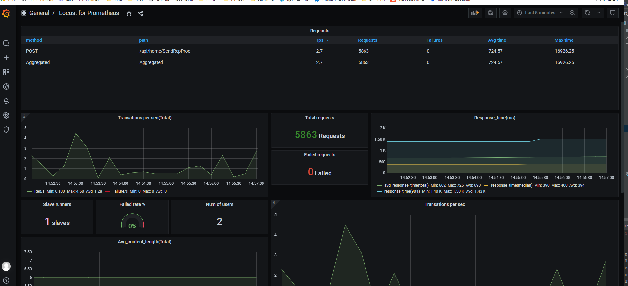Open dashboard settings gear in toolbar
Image resolution: width=628 pixels, height=286 pixels.
point(505,13)
